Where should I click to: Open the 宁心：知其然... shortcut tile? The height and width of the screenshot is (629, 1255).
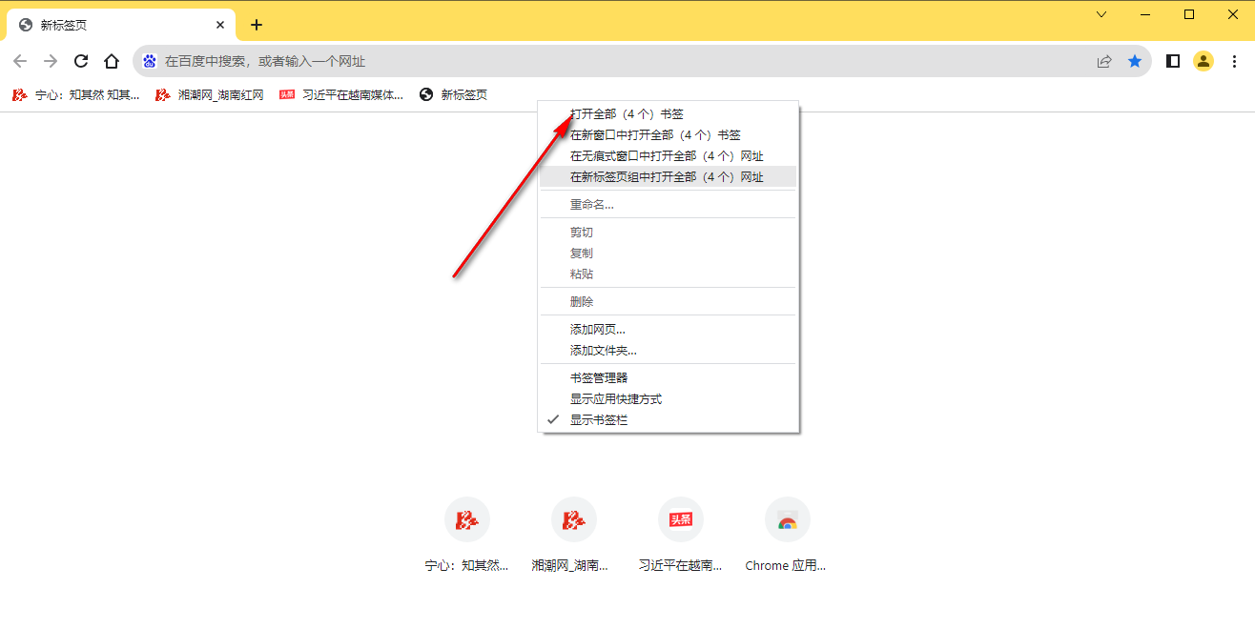(x=466, y=534)
